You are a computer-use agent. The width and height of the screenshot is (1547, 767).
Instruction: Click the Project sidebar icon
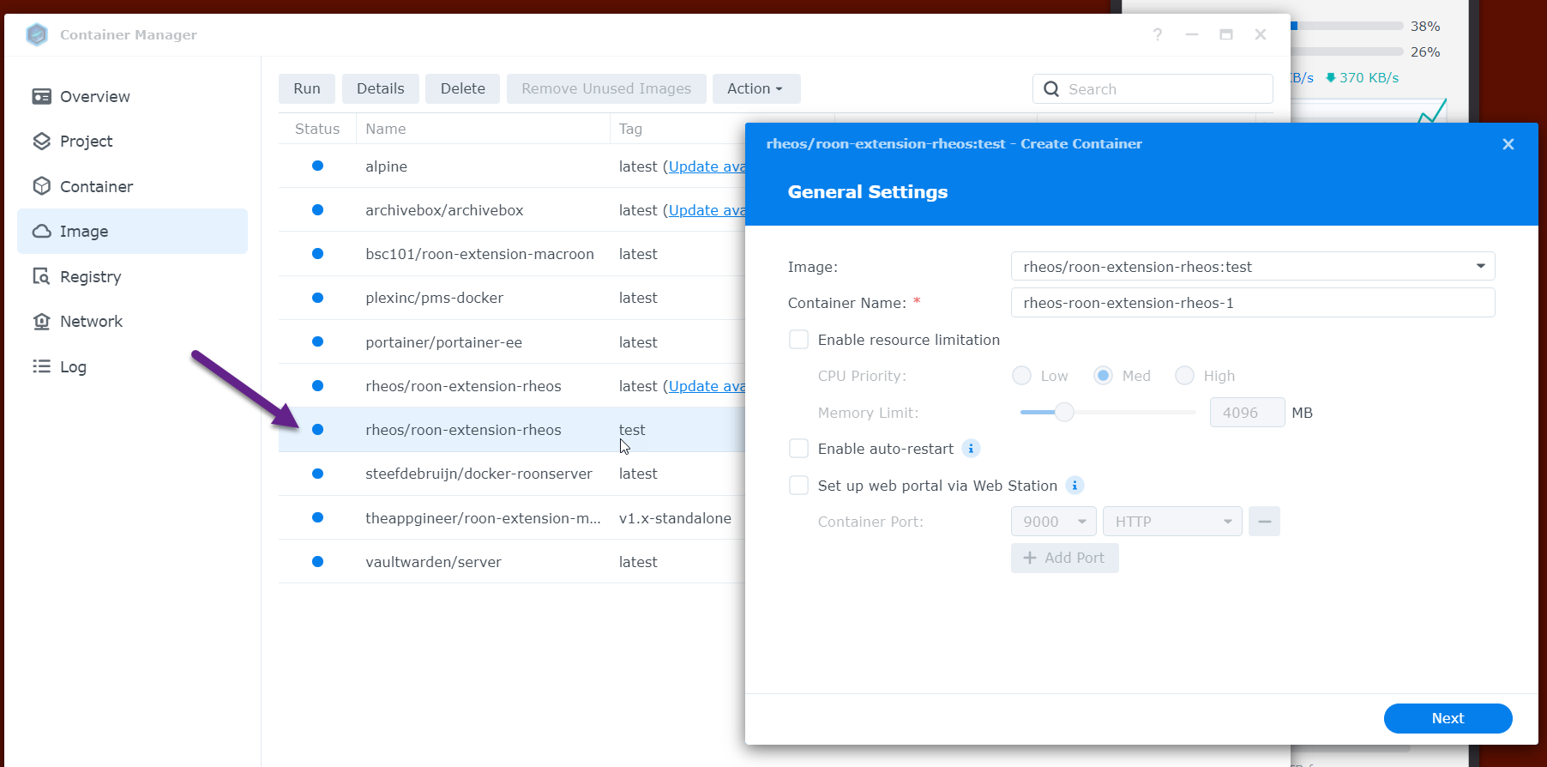41,141
